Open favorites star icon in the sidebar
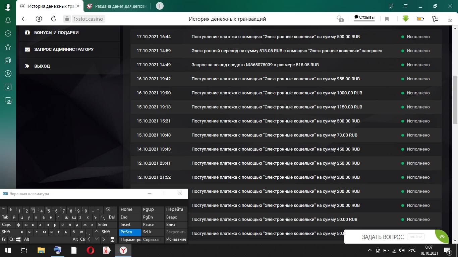 (8, 47)
